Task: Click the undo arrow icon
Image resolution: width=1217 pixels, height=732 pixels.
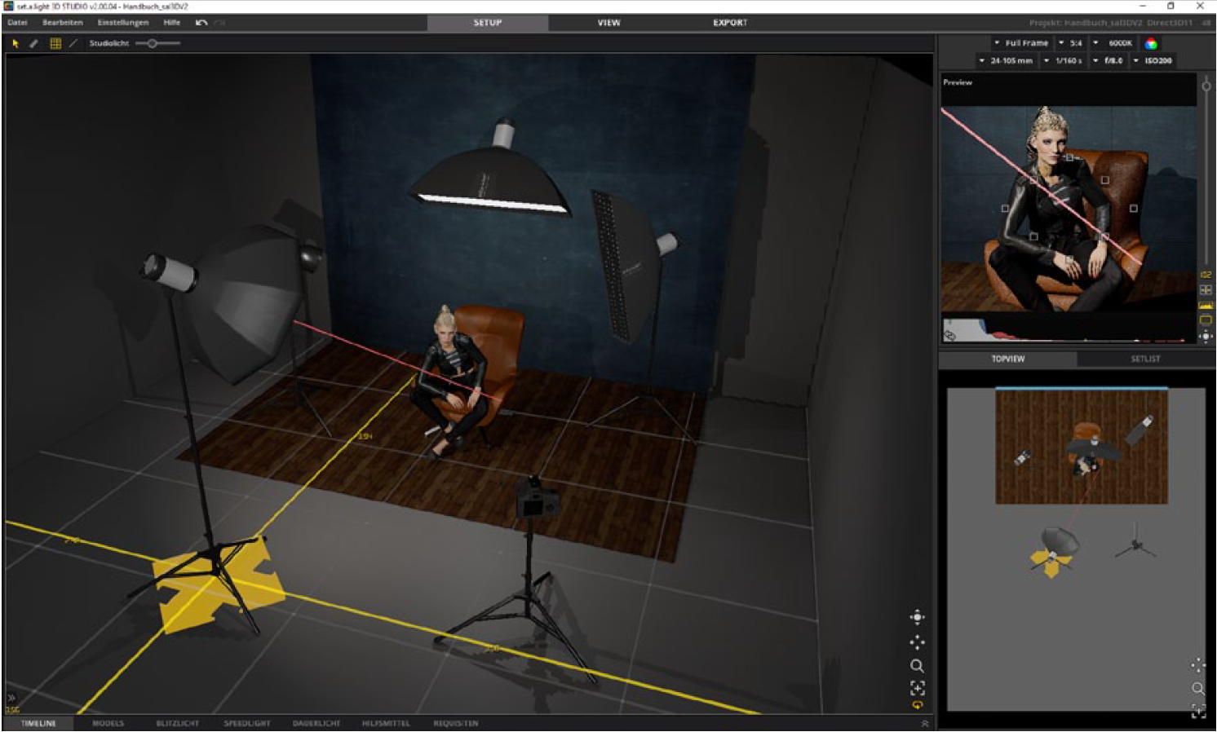Action: point(201,23)
